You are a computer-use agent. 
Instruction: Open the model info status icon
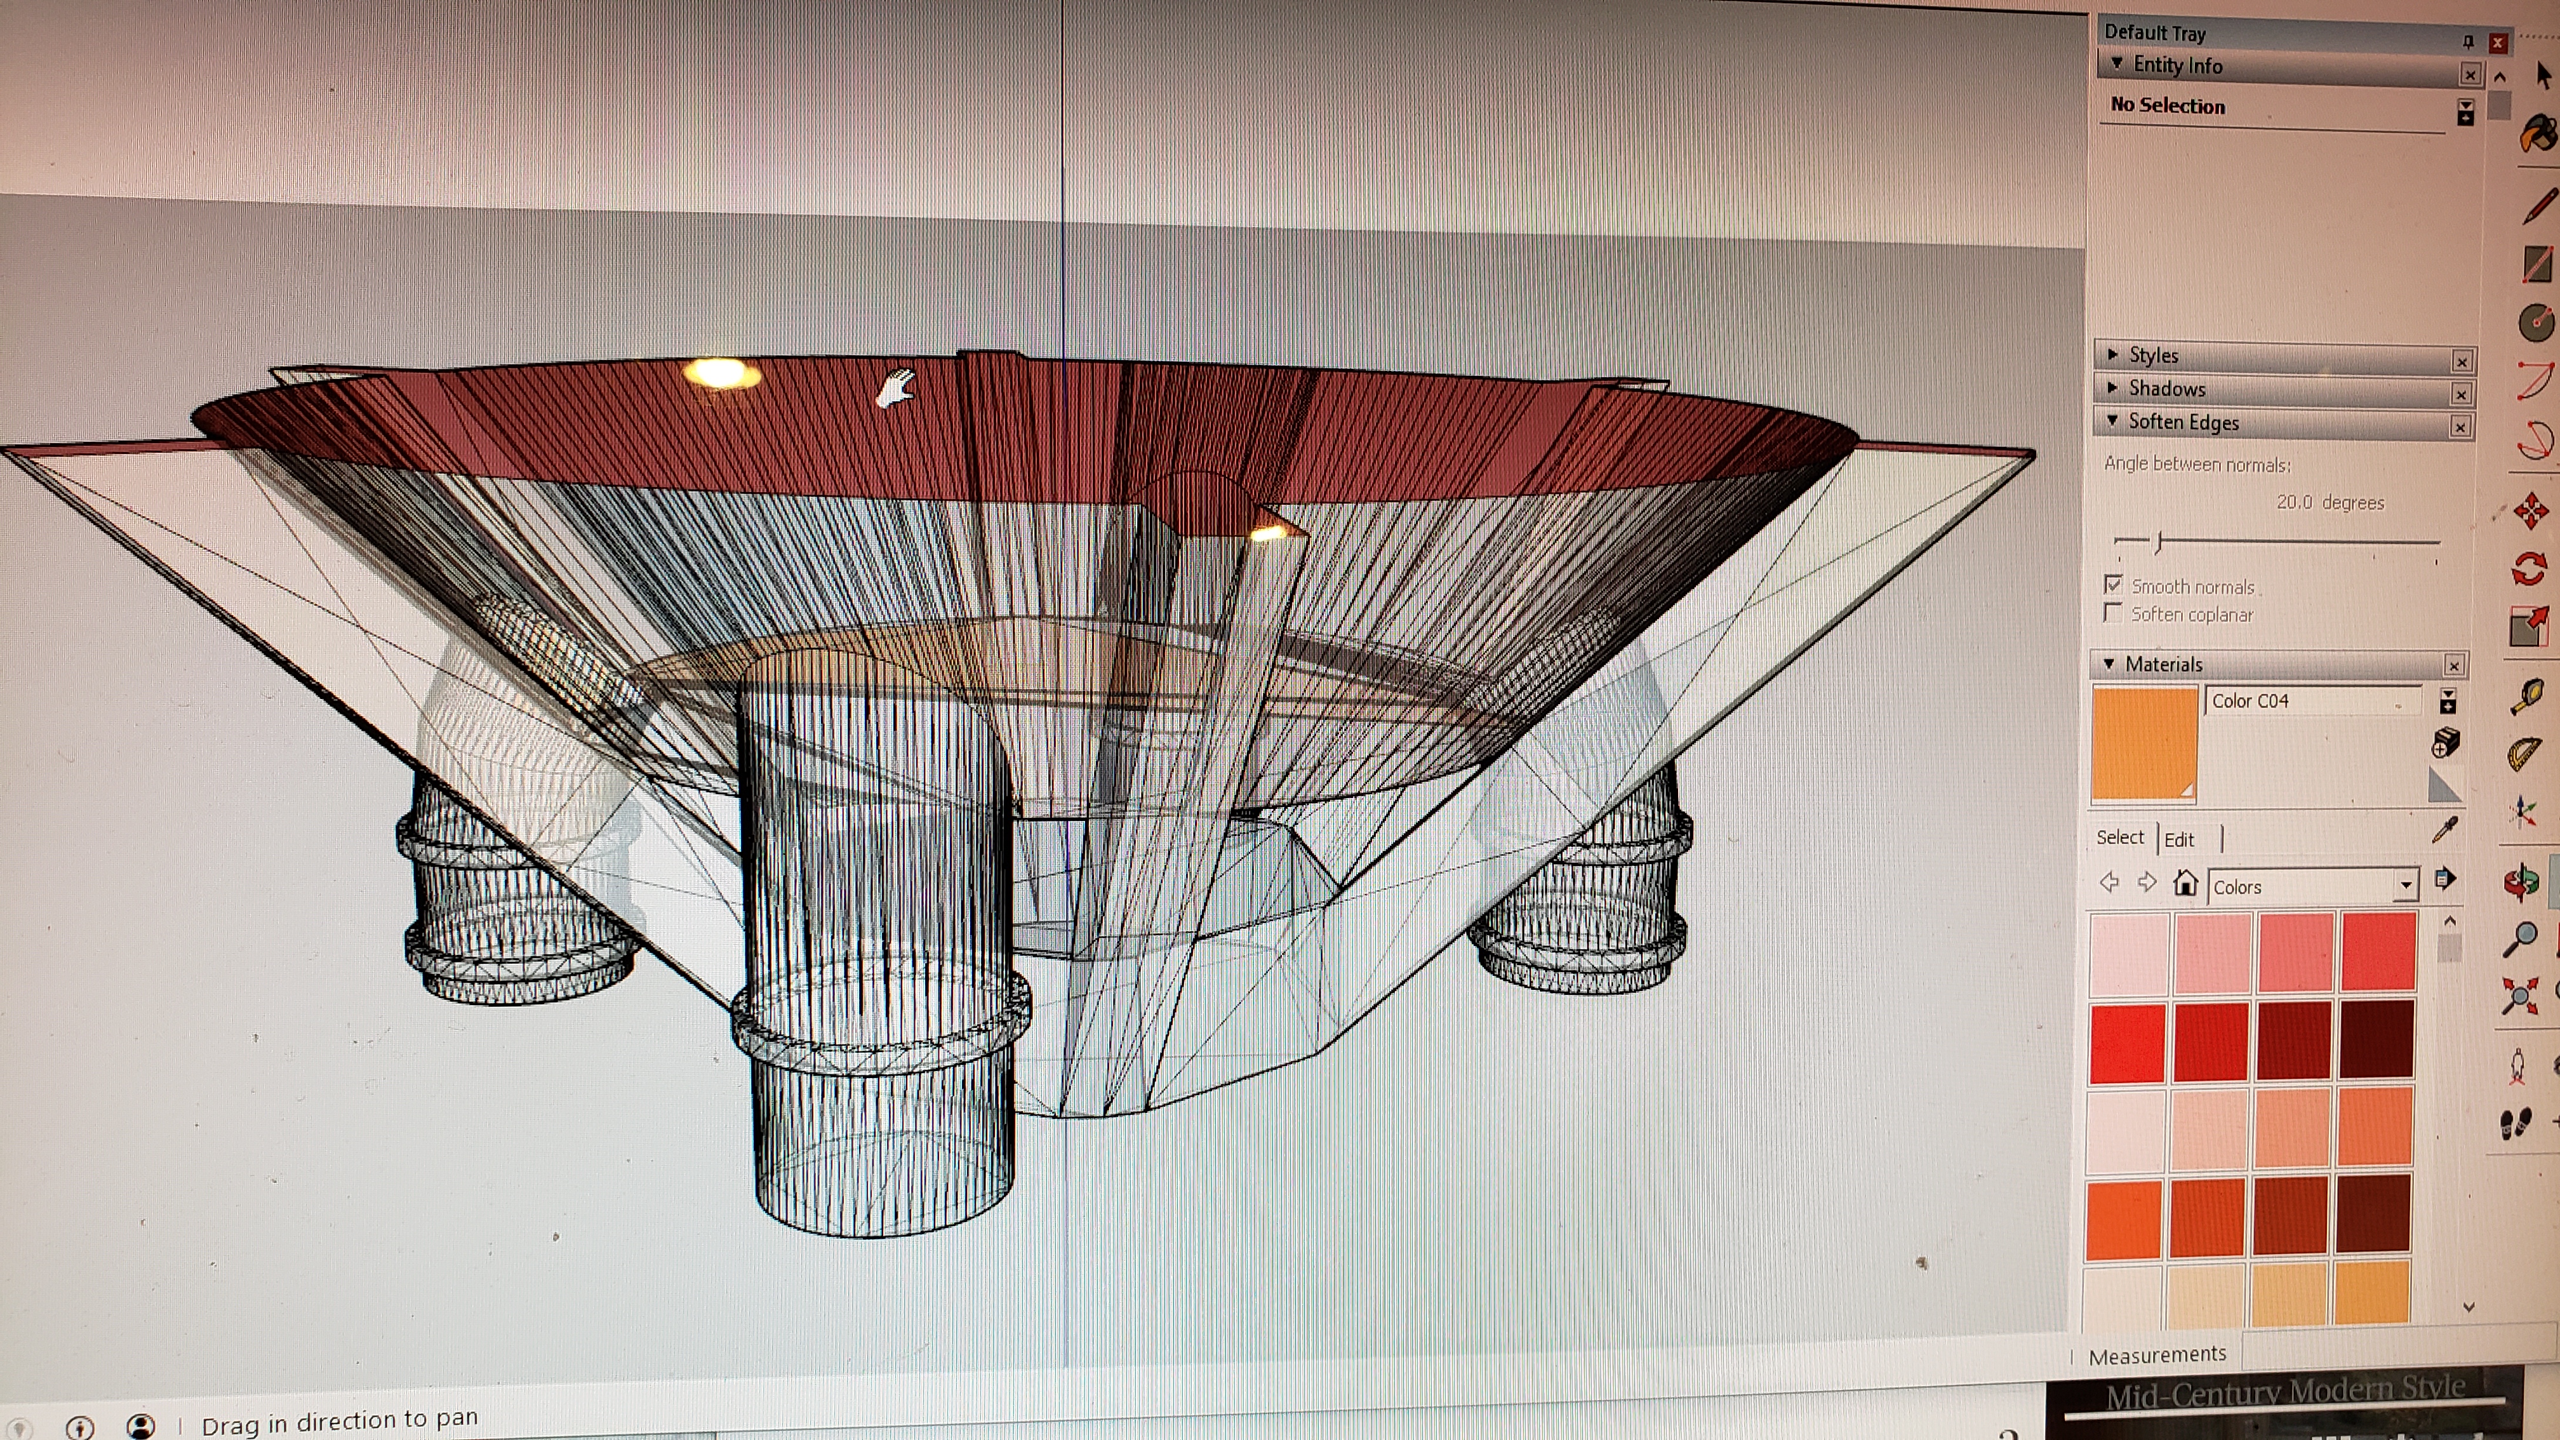click(79, 1427)
